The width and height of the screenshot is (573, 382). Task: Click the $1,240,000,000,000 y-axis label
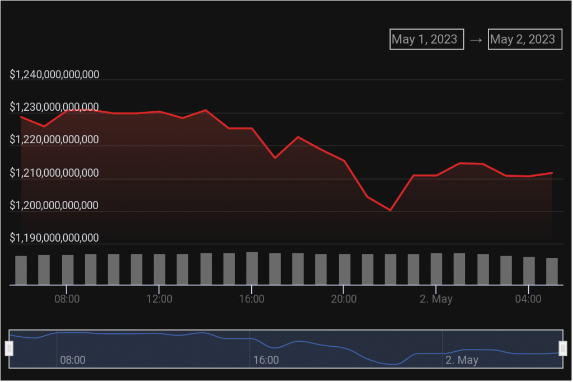(54, 74)
